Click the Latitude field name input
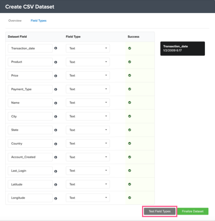The height and width of the screenshot is (221, 215). coord(30,184)
